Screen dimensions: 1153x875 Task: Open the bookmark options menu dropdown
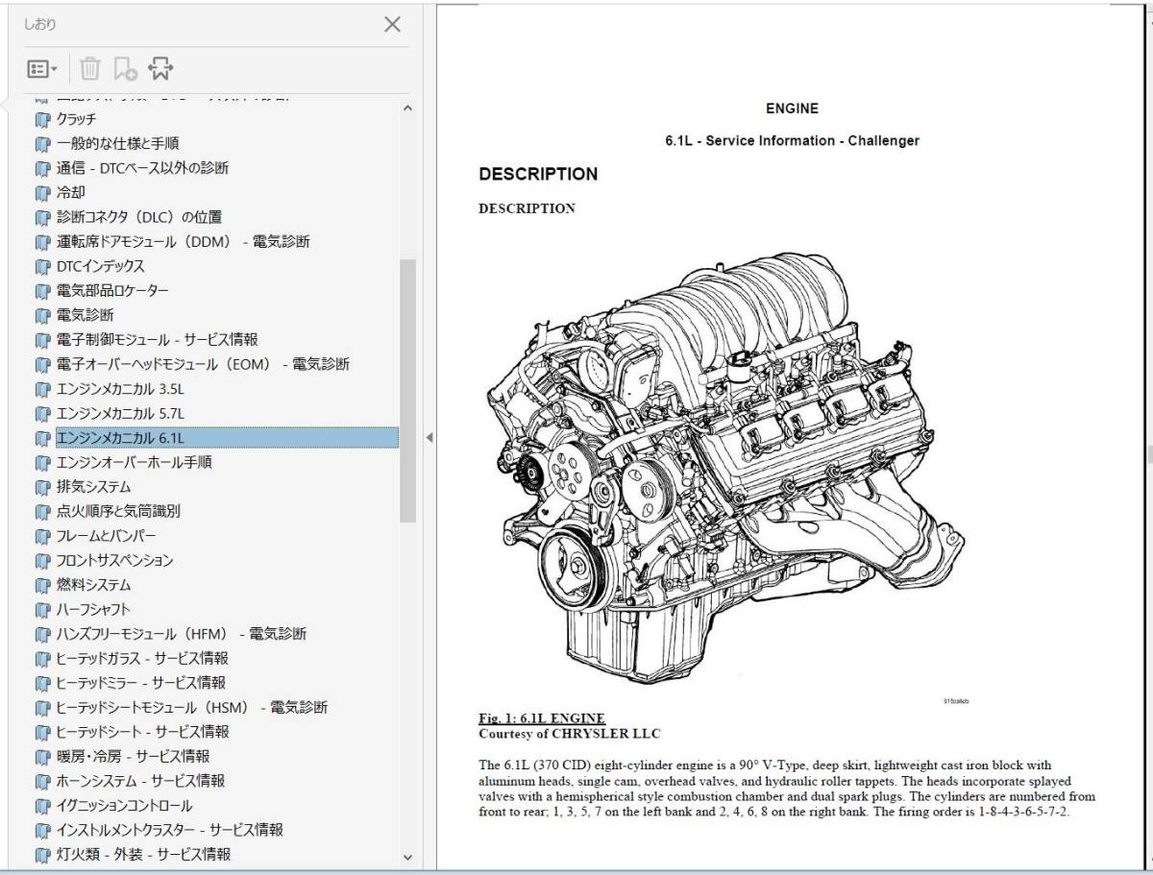tap(42, 68)
